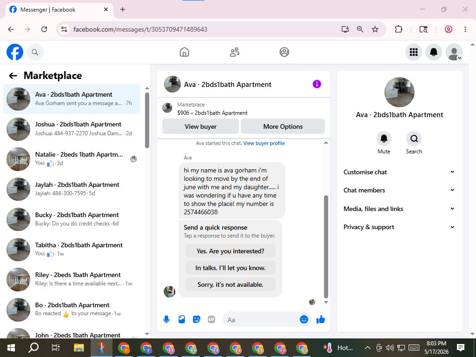Send quick response 'Yes. Are you interested?'
476x357 pixels.
(231, 251)
